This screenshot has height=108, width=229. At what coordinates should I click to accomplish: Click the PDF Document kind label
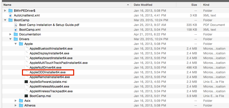tap(214, 25)
